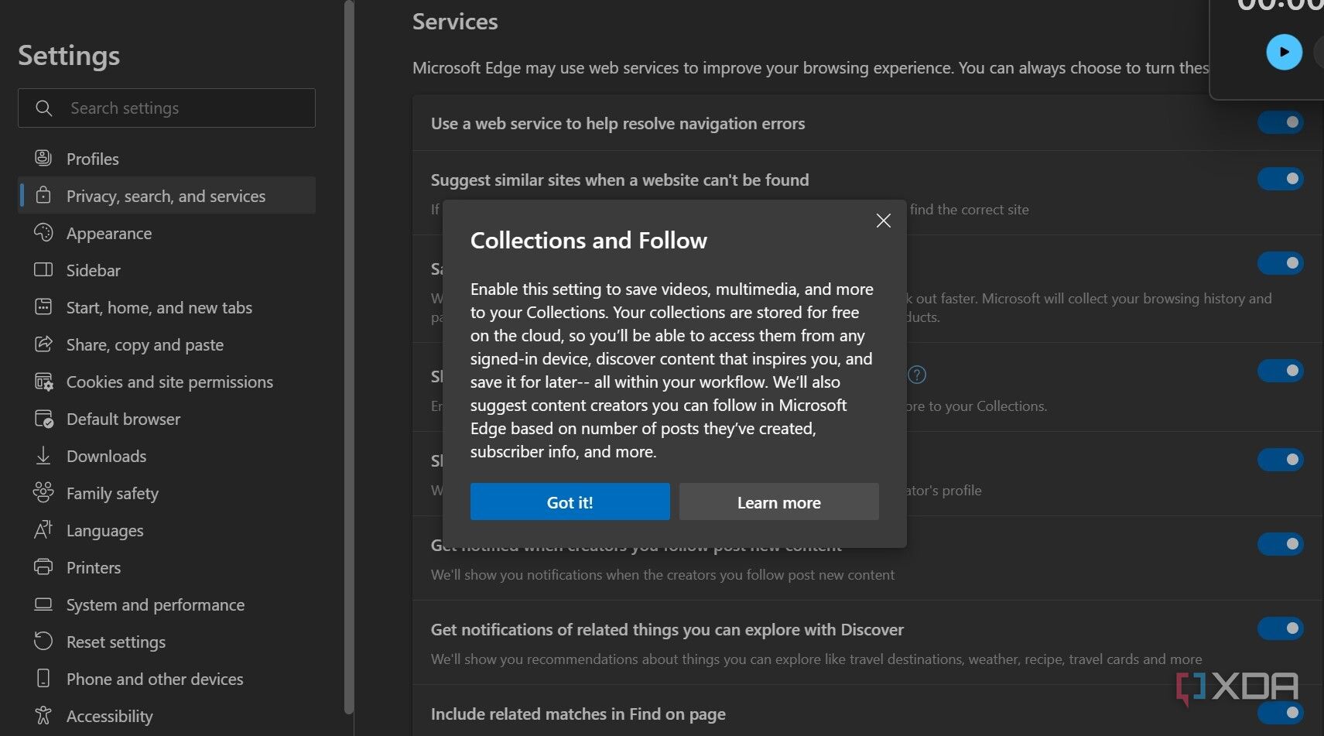The width and height of the screenshot is (1324, 736).
Task: Select the Profiles icon in sidebar
Action: tap(43, 158)
